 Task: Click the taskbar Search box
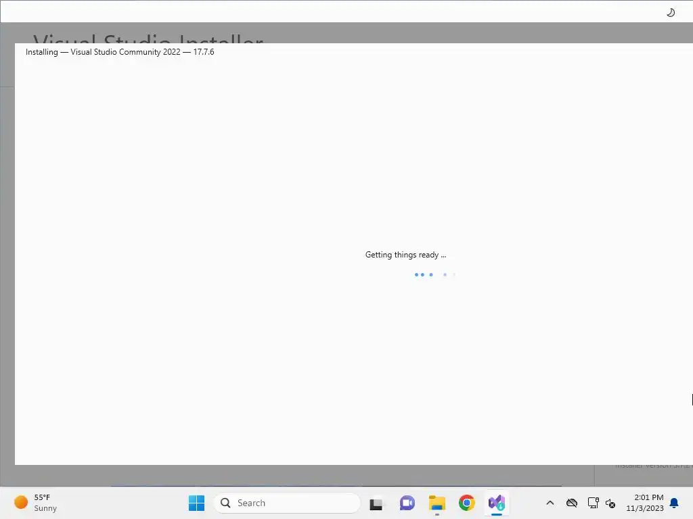287,503
